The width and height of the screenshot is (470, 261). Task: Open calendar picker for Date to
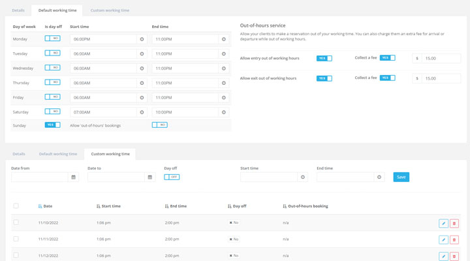point(150,177)
